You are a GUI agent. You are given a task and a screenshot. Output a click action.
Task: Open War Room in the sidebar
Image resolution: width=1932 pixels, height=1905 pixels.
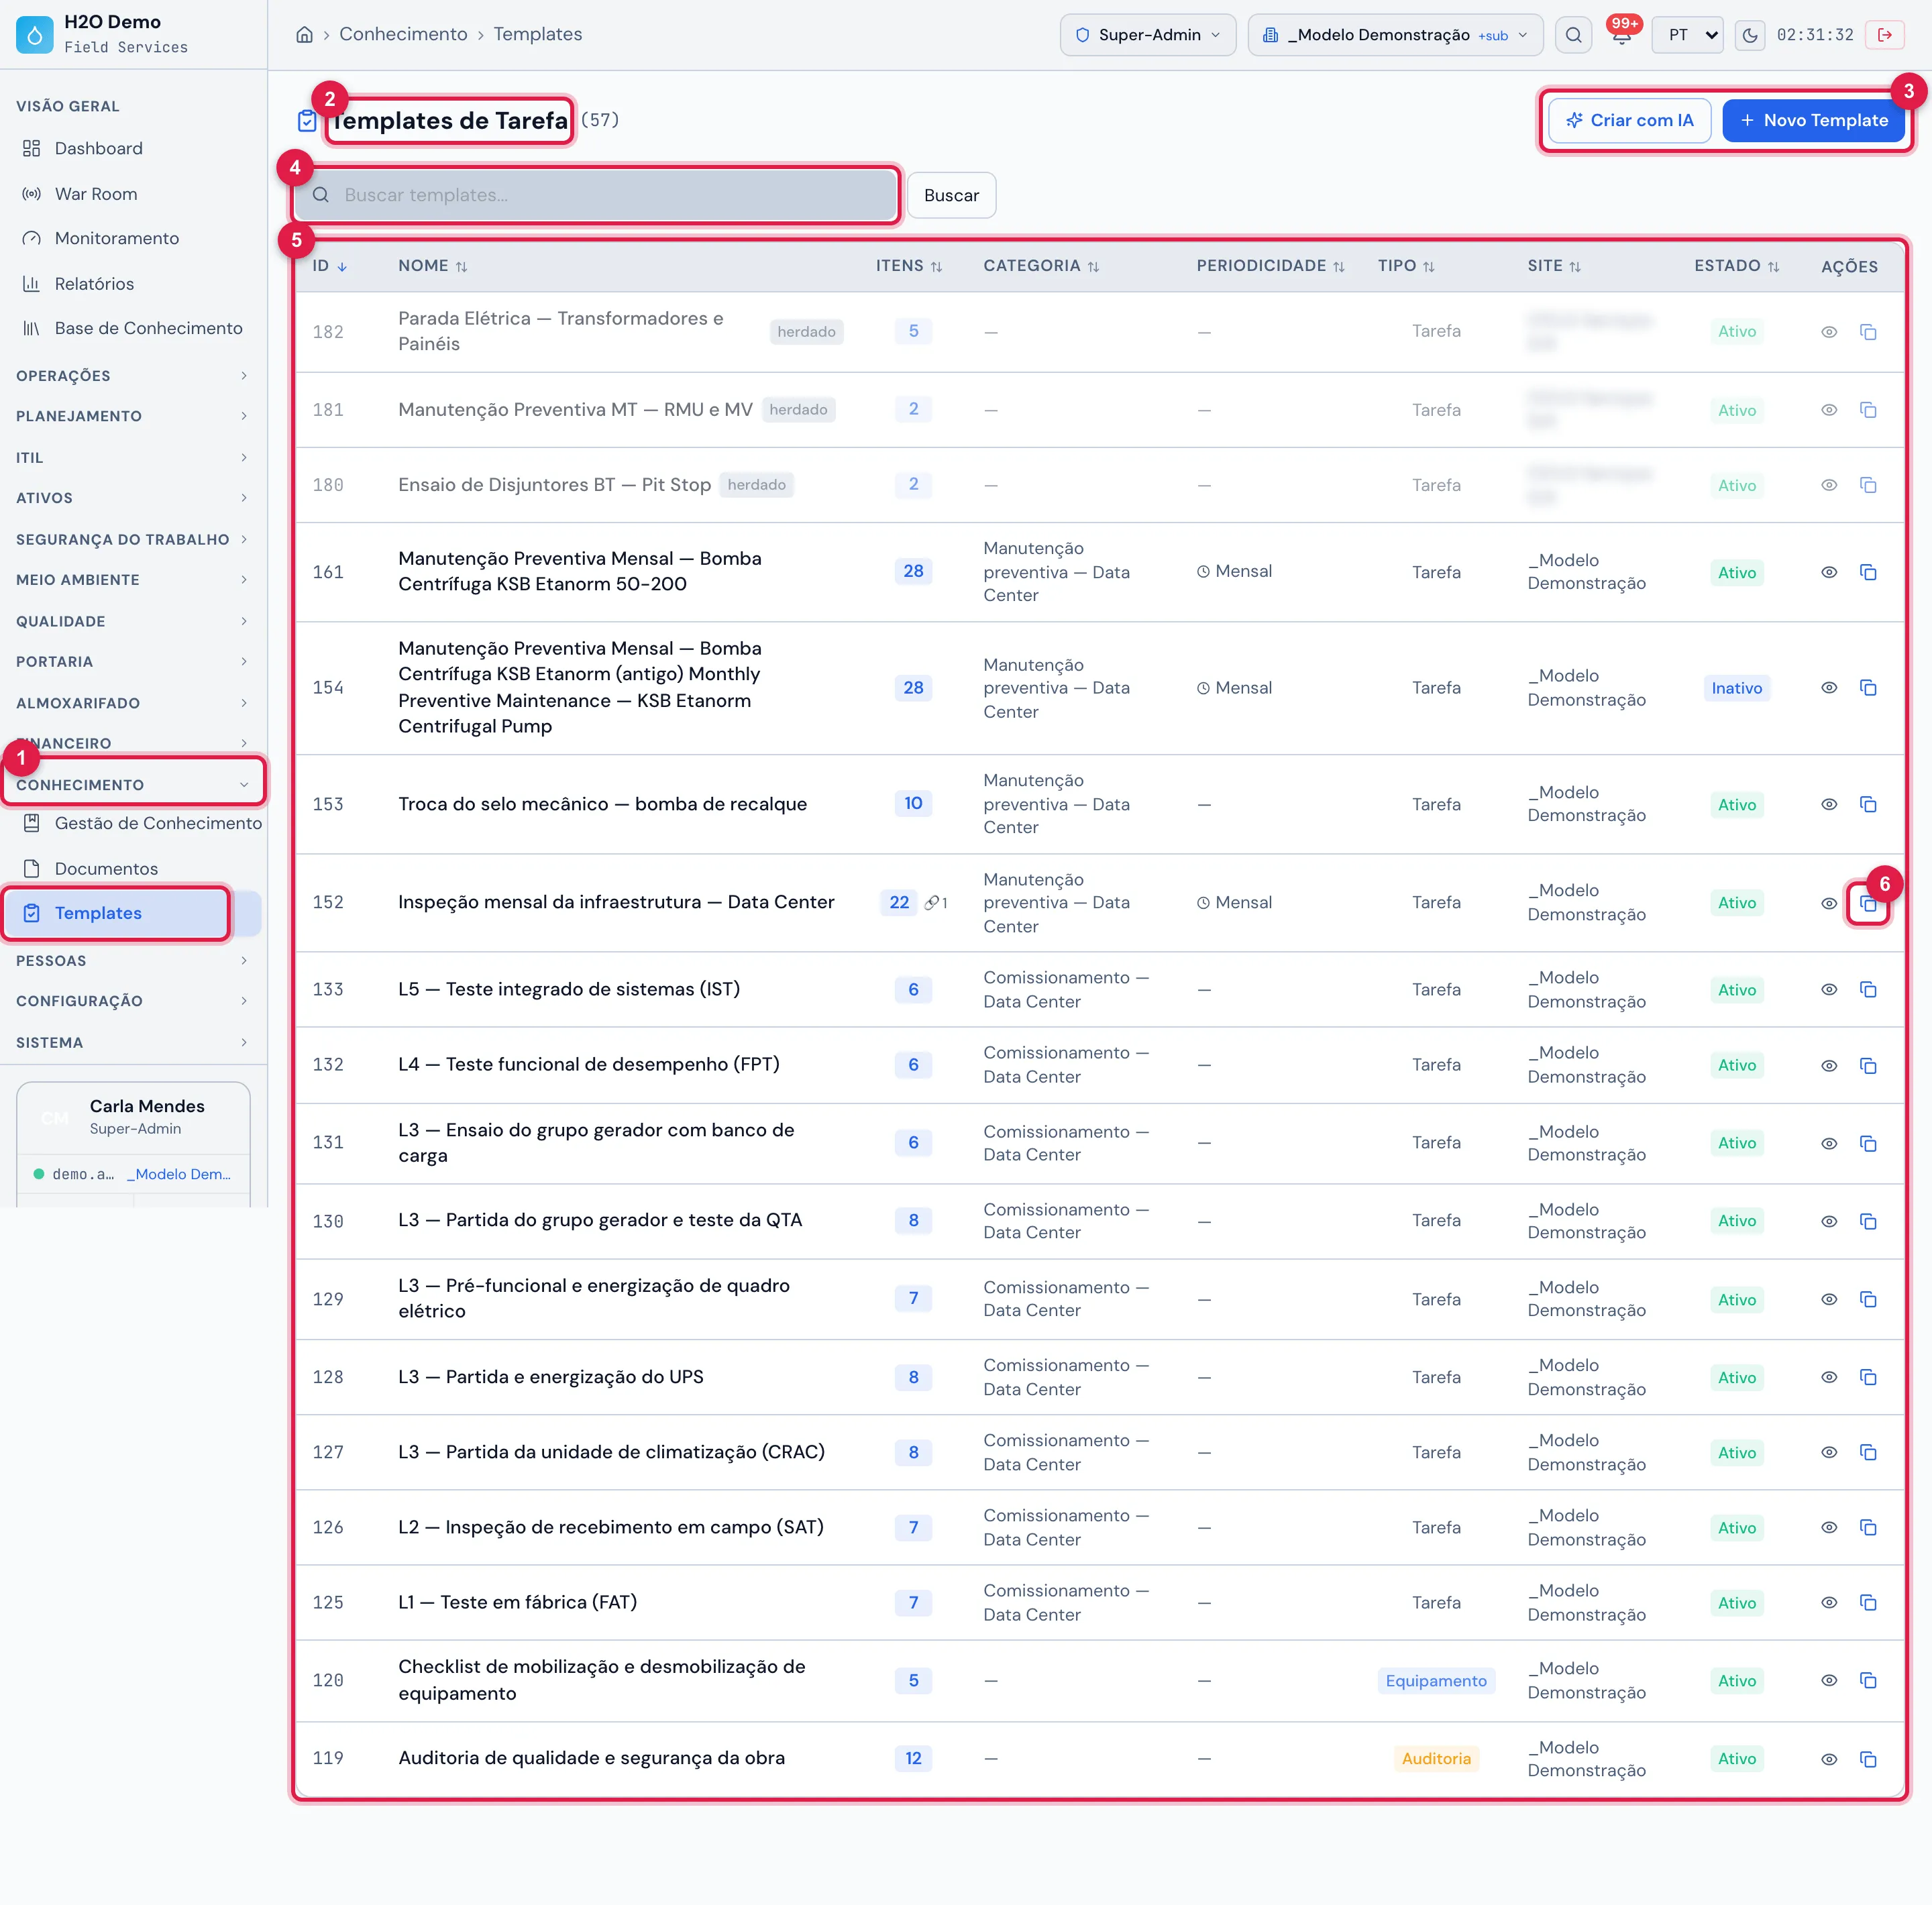pyautogui.click(x=132, y=194)
